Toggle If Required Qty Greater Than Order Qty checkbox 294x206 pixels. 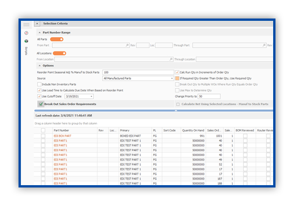pyautogui.click(x=177, y=78)
